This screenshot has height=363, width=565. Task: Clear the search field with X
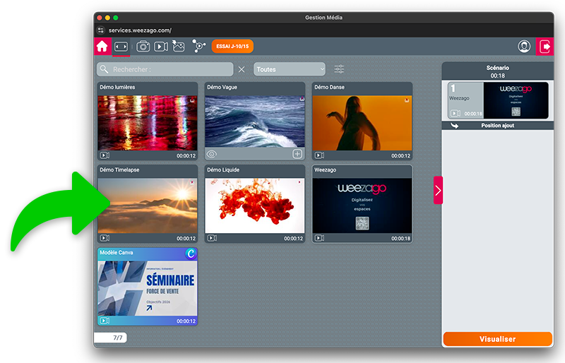coord(242,69)
